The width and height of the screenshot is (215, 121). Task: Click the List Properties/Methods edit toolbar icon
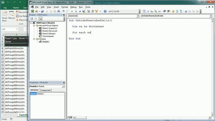coord(144,11)
